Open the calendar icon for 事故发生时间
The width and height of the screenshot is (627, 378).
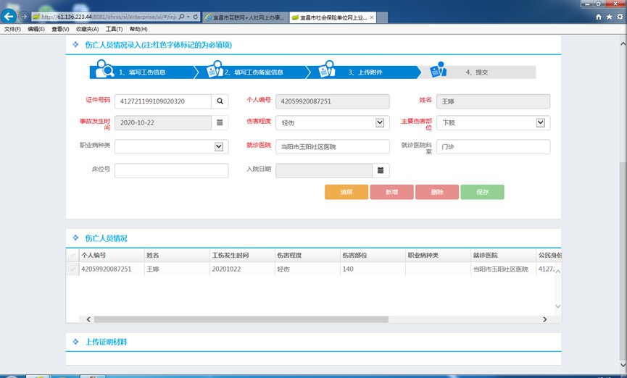click(x=220, y=123)
